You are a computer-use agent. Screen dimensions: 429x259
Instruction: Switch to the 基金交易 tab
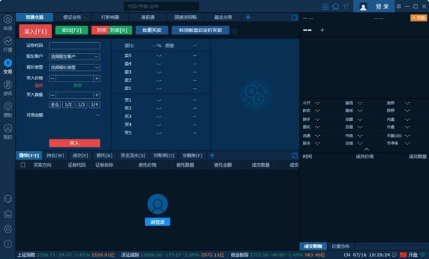tap(223, 17)
